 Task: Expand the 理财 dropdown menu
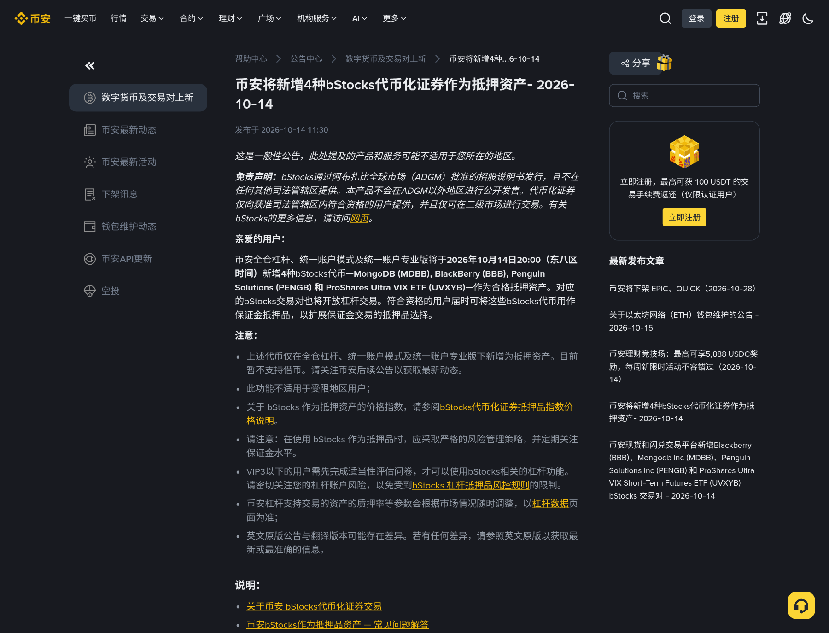tap(230, 18)
